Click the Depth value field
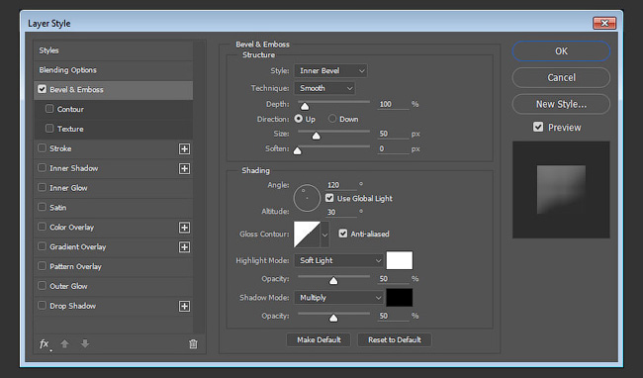 [x=393, y=104]
